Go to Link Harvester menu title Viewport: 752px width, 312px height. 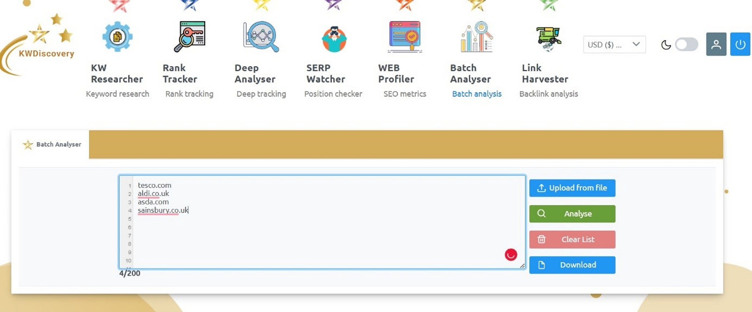[x=545, y=73]
